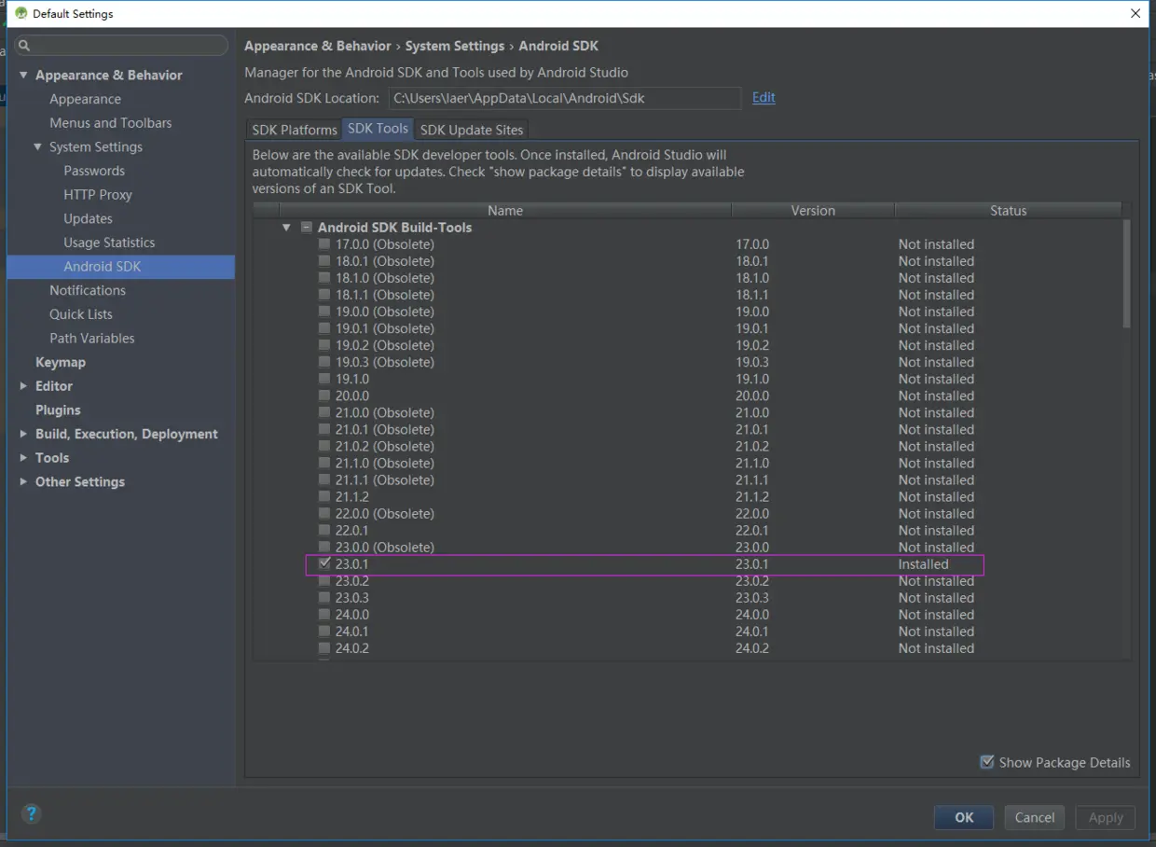This screenshot has height=847, width=1156.
Task: Open Quick Lists settings
Action: [81, 314]
